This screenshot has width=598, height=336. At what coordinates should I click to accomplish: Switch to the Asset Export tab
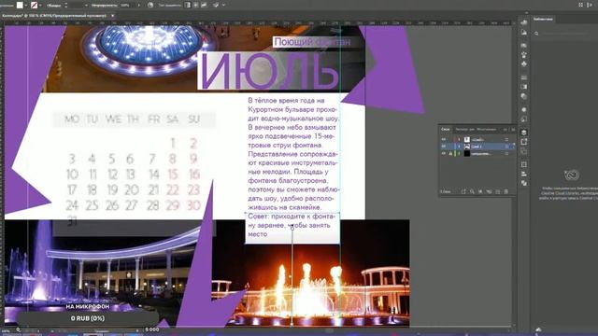pos(464,130)
